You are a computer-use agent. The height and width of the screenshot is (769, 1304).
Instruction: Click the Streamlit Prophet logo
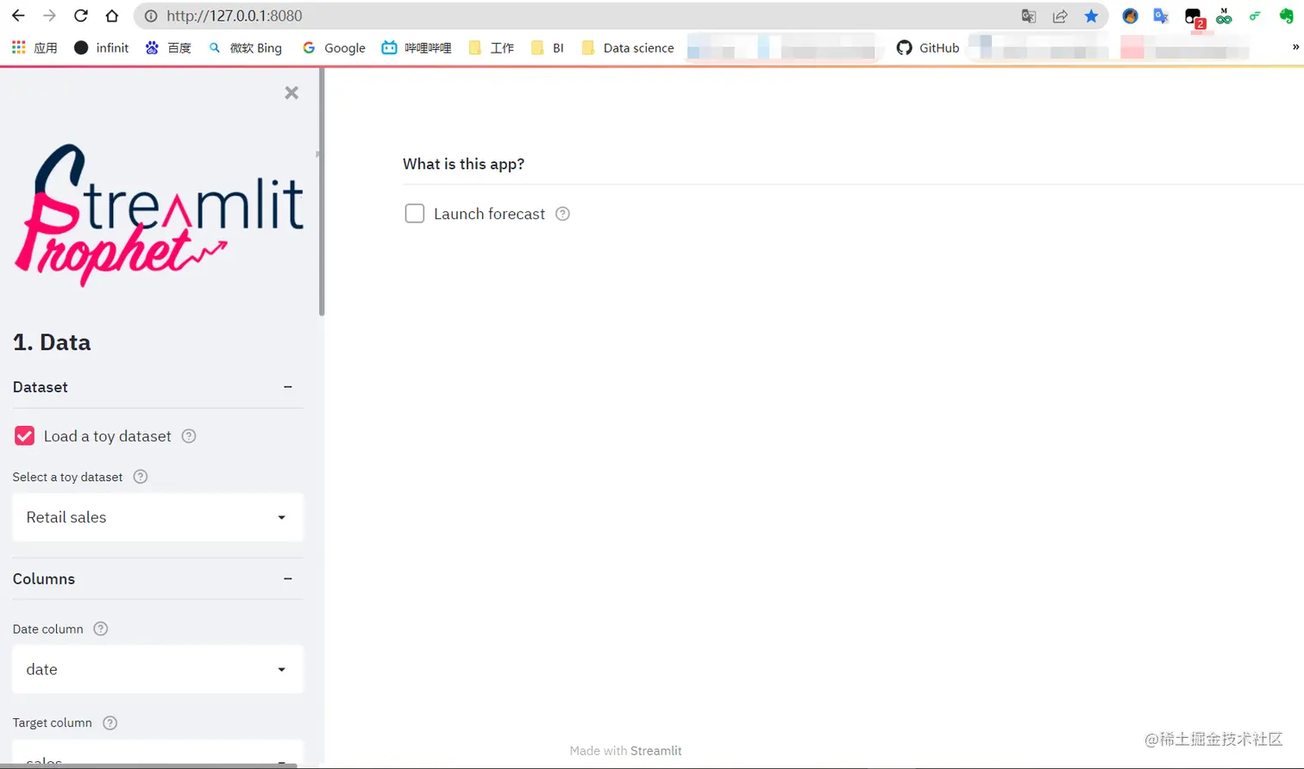point(159,216)
